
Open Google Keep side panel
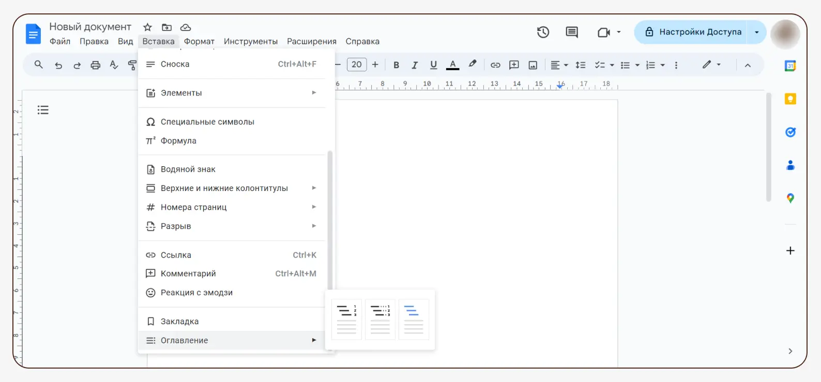(x=790, y=99)
